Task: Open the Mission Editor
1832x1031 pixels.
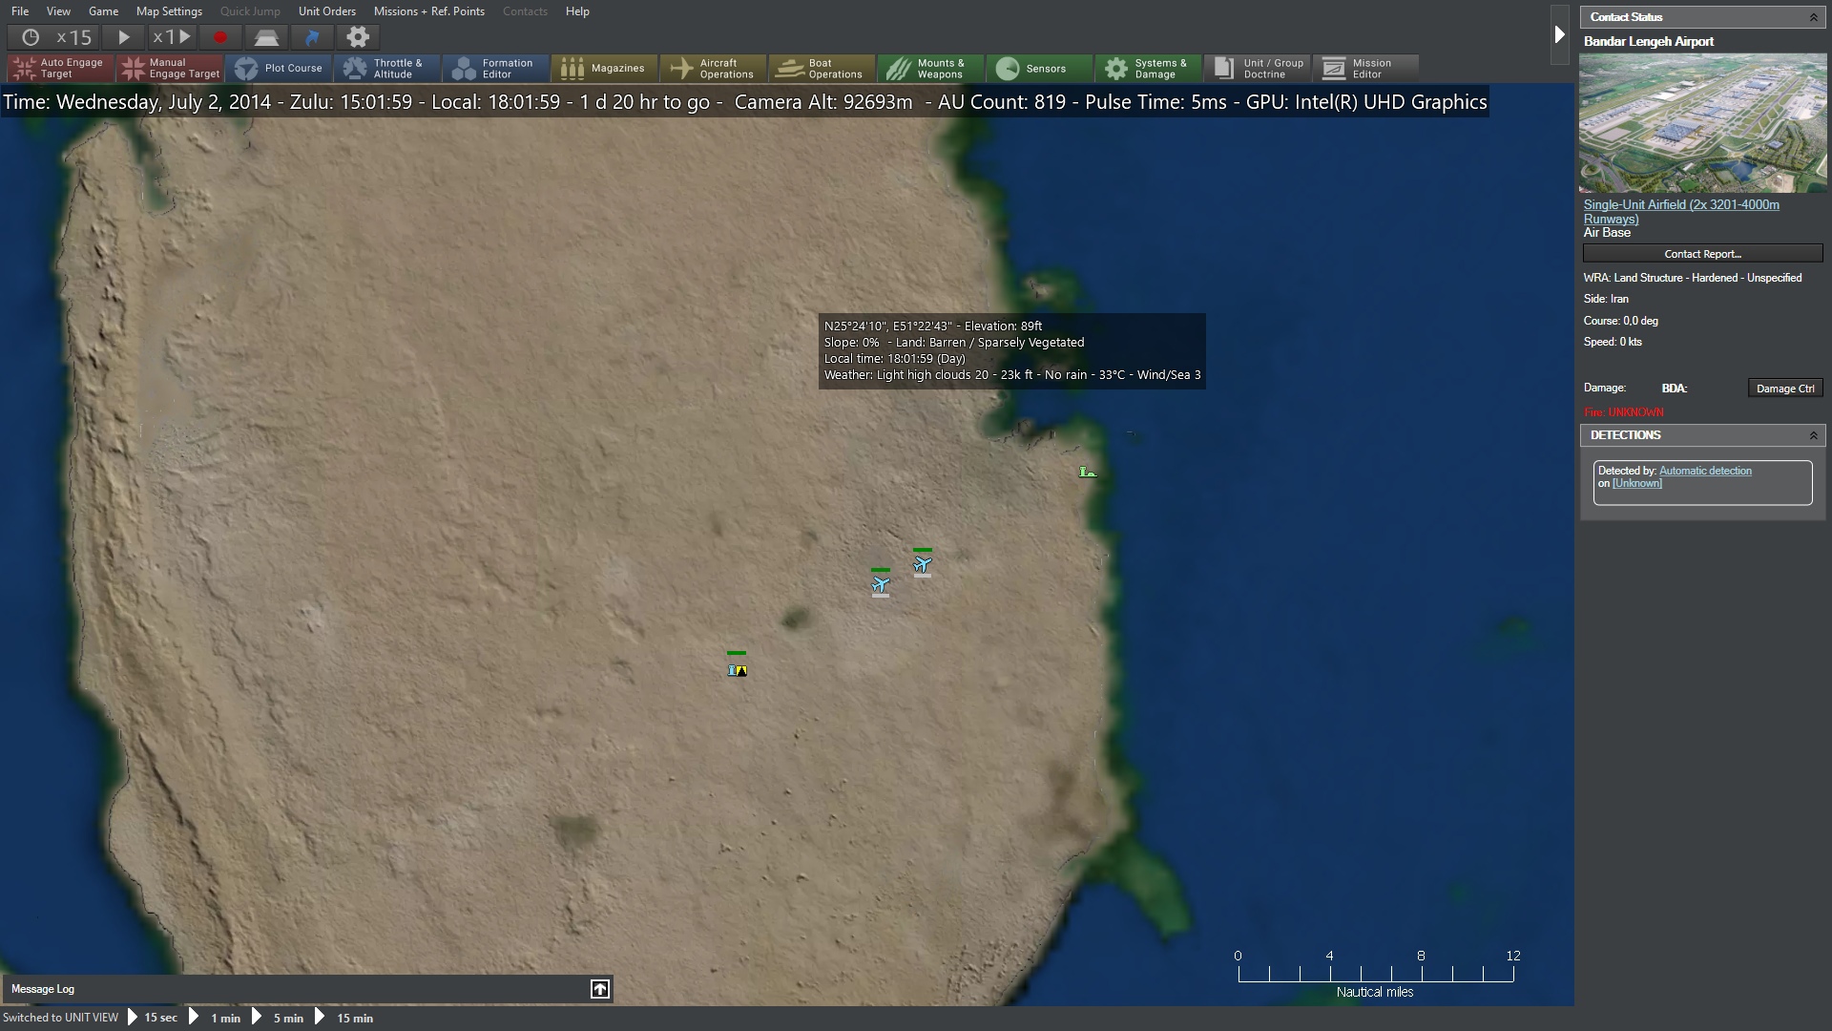Action: [1366, 69]
